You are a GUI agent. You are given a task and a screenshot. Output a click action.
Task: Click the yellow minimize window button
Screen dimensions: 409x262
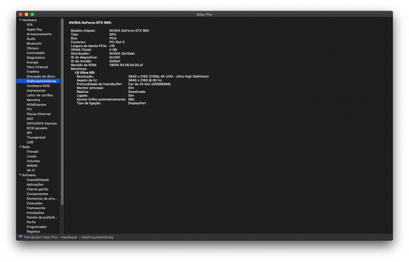(x=26, y=14)
